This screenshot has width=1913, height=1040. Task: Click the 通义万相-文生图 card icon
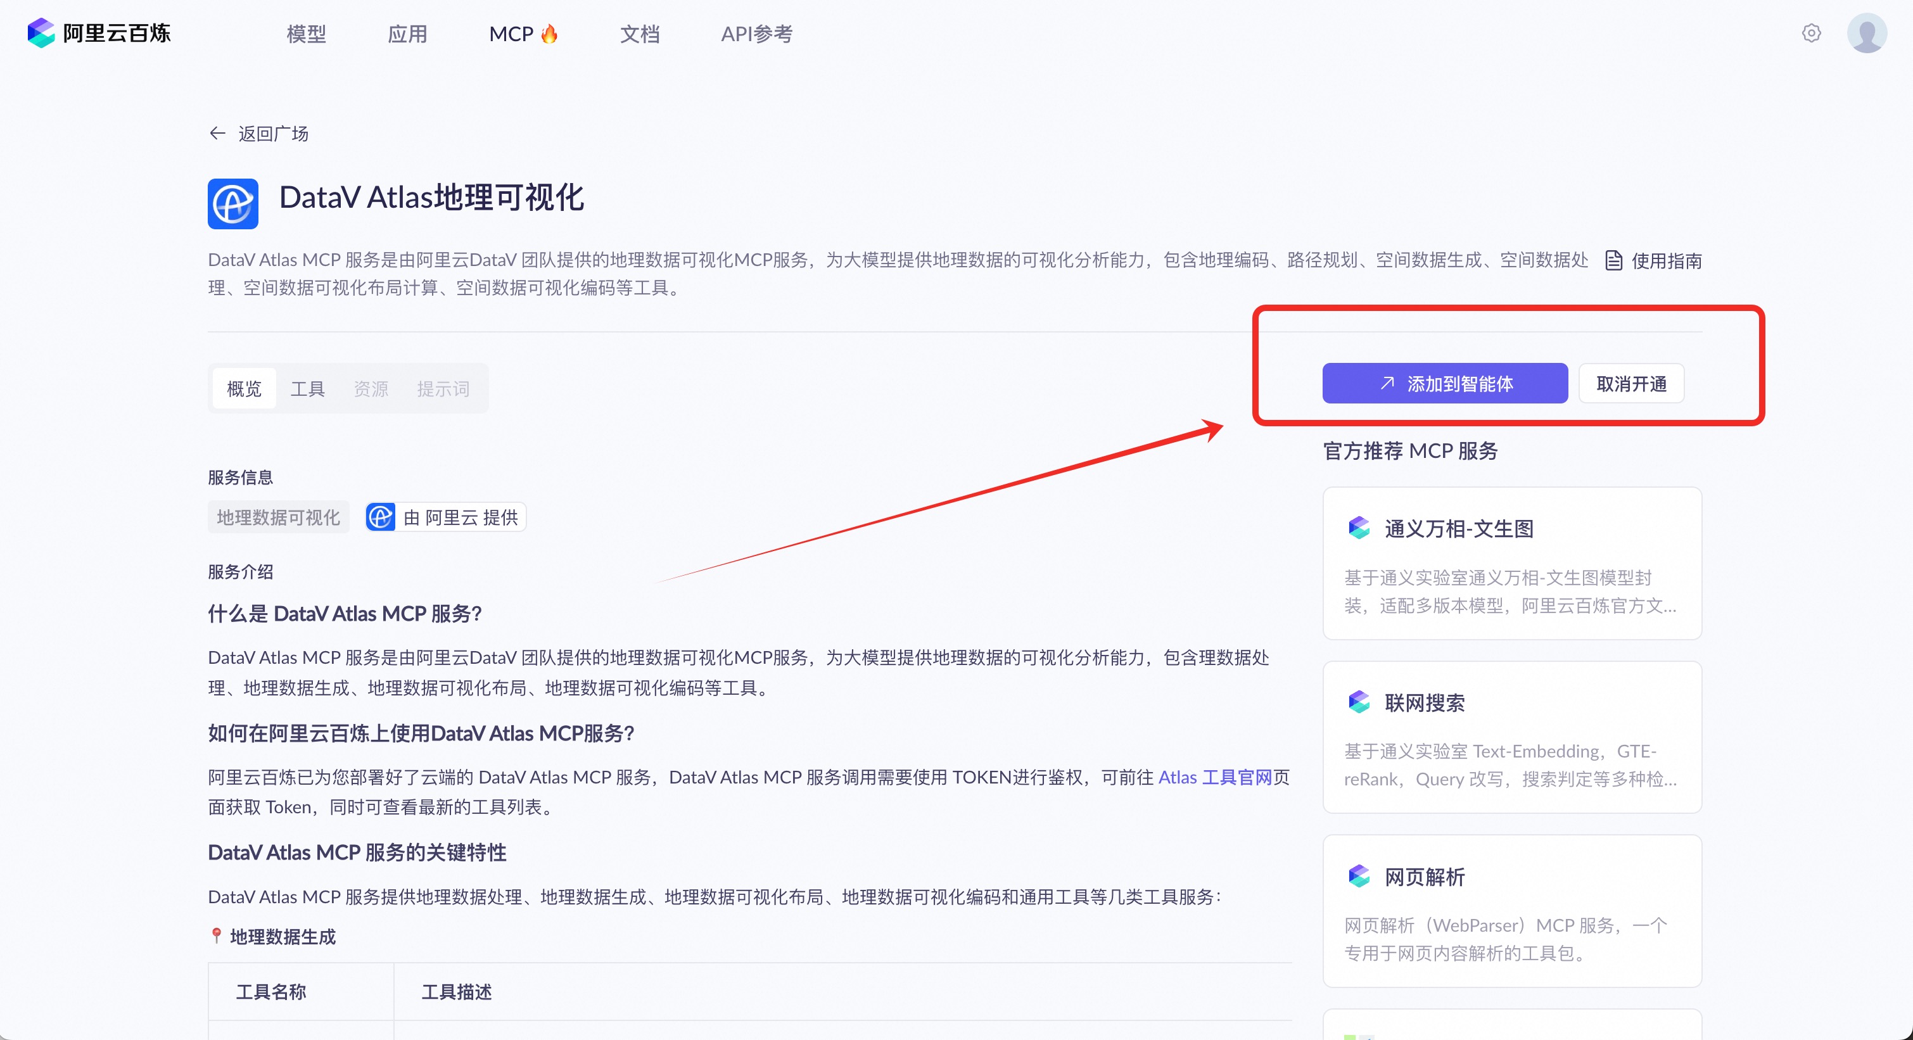(x=1359, y=528)
